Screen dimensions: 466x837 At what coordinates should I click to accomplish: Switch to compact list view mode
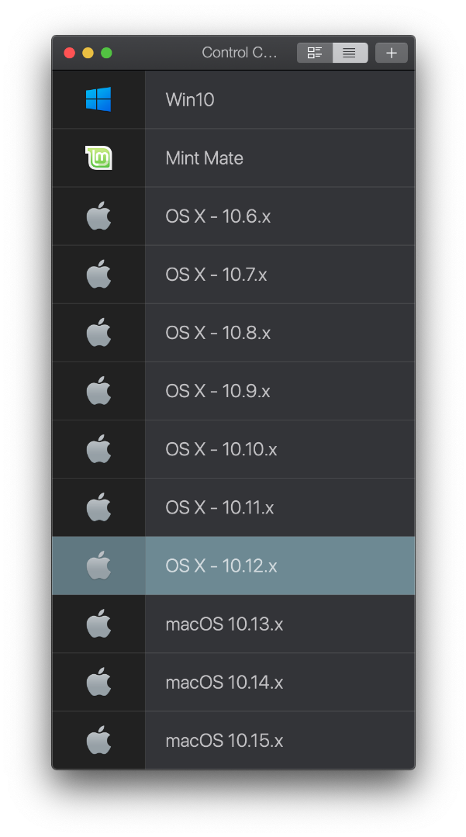[x=350, y=53]
